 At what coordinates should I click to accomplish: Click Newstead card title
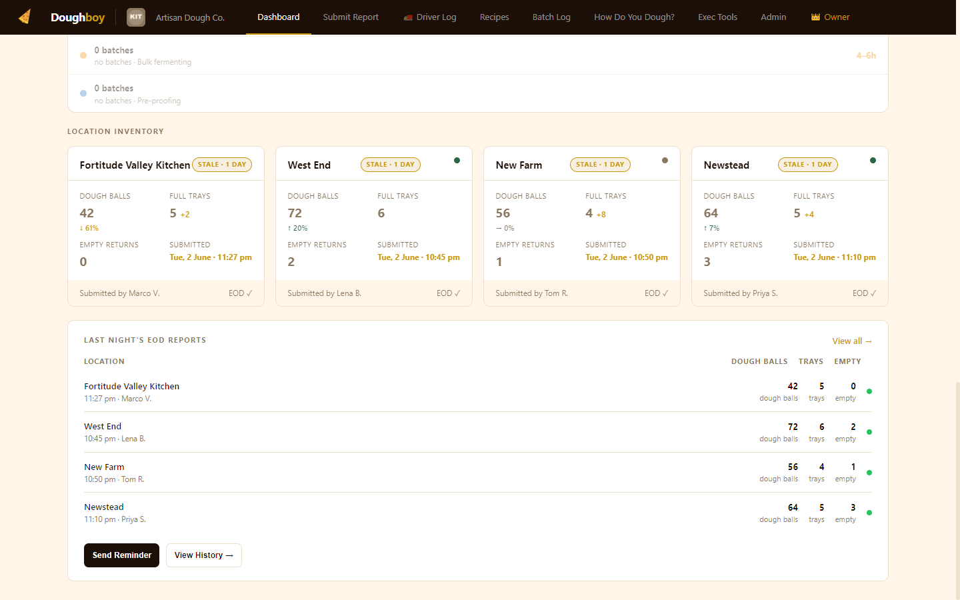(x=727, y=165)
